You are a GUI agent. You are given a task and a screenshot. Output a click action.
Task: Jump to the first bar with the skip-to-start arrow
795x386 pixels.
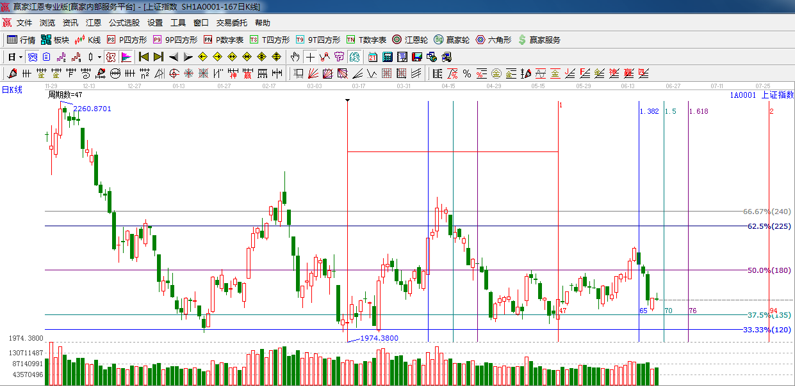(x=144, y=57)
